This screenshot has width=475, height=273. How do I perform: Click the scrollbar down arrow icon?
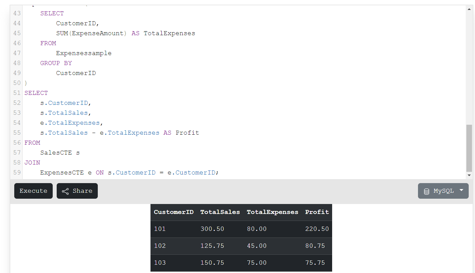469,175
